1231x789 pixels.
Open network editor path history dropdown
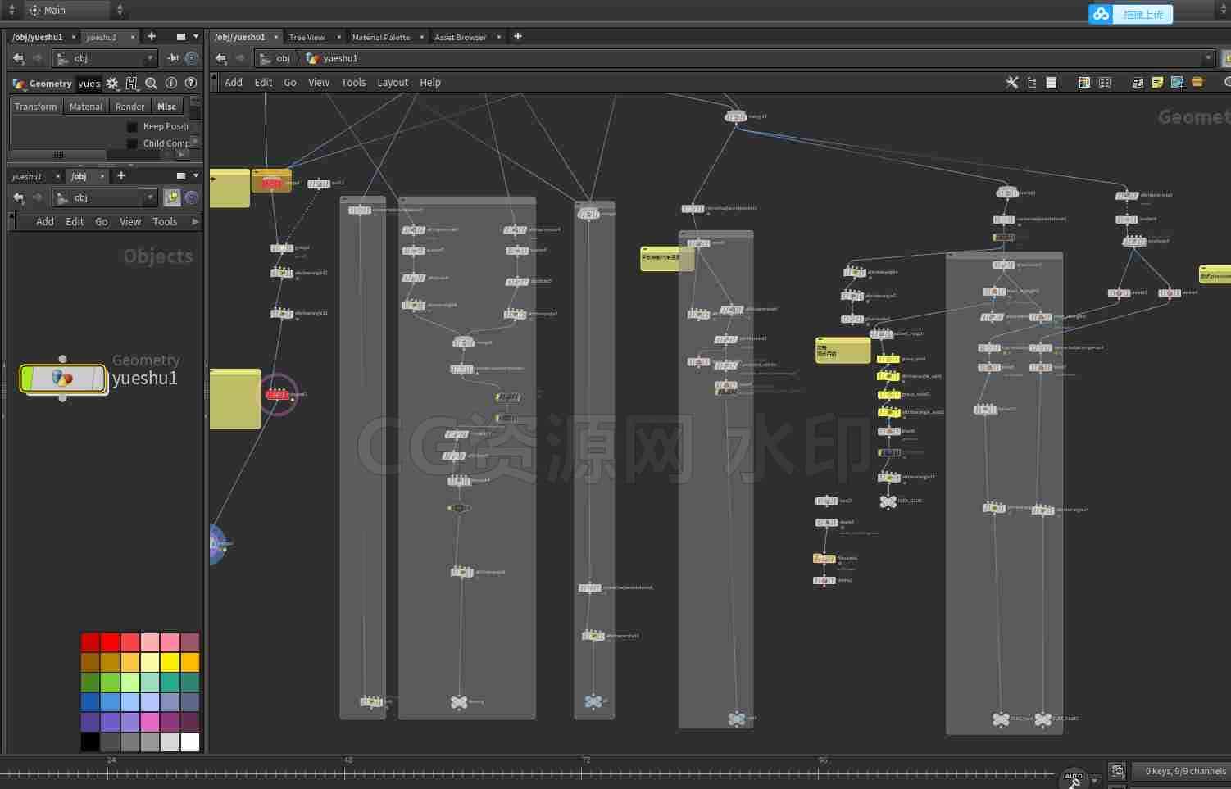click(x=1207, y=58)
